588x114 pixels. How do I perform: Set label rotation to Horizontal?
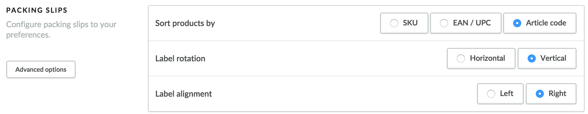(x=481, y=58)
